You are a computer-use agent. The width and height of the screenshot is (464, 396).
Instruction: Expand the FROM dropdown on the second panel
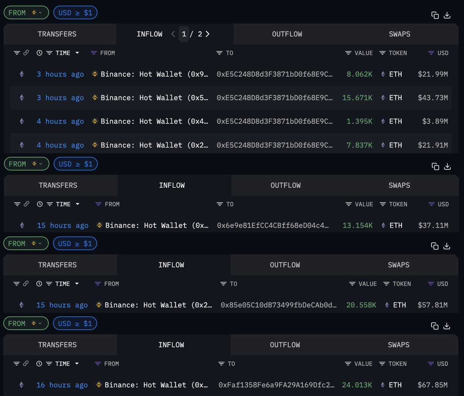pyautogui.click(x=26, y=164)
